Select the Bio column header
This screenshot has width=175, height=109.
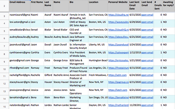click(x=78, y=6)
